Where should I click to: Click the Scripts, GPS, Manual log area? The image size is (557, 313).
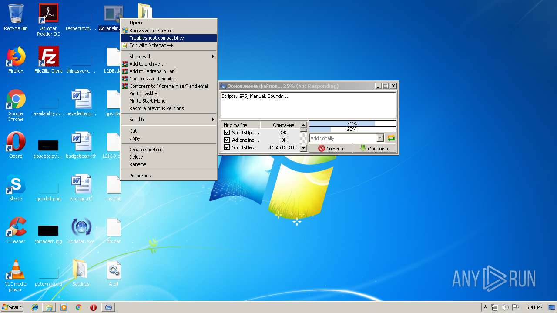pyautogui.click(x=309, y=104)
